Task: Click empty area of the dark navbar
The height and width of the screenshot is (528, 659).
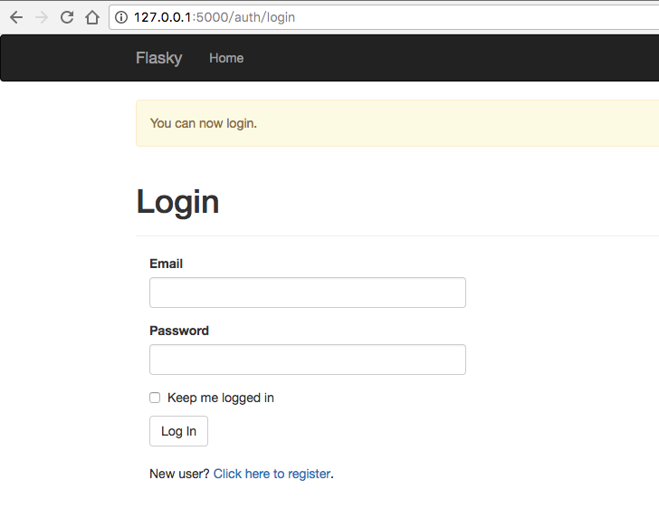Action: click(x=453, y=58)
